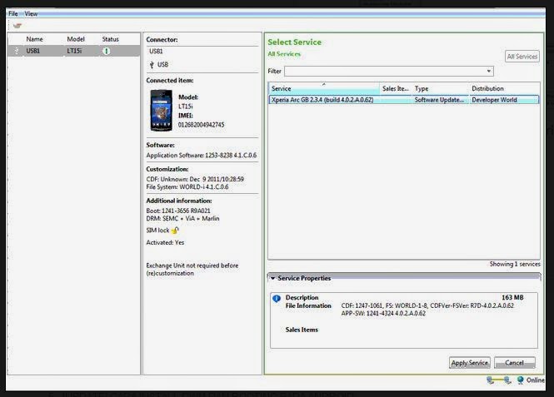Click the Cancel button
Screen dimensions: 554x397
515,363
